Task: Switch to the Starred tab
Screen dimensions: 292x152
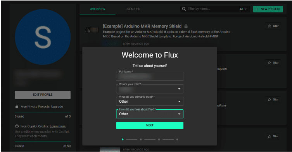Action: (x=133, y=9)
